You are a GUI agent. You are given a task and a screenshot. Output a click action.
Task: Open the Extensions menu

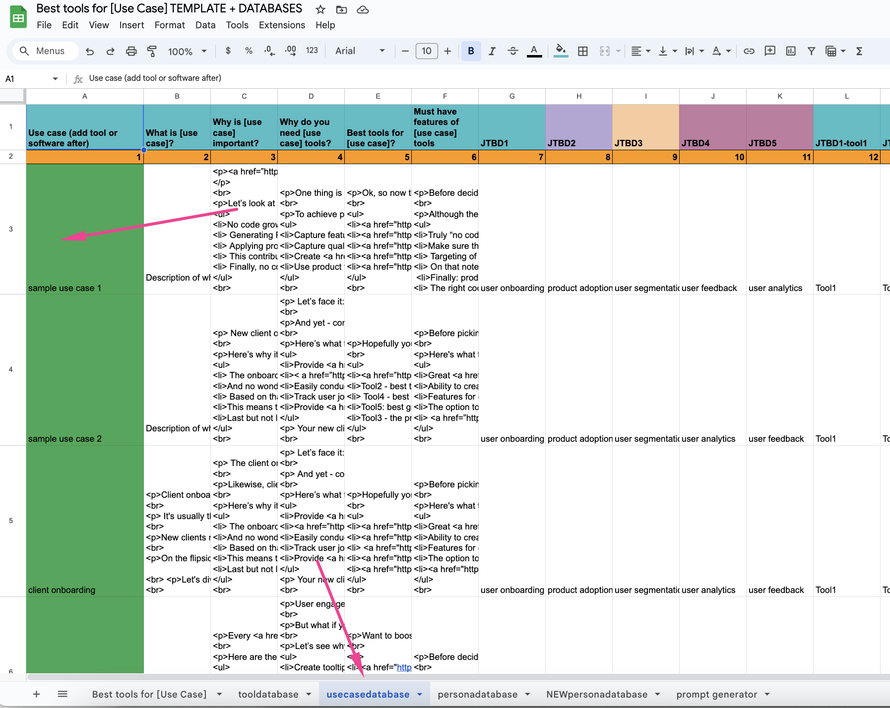(x=282, y=25)
